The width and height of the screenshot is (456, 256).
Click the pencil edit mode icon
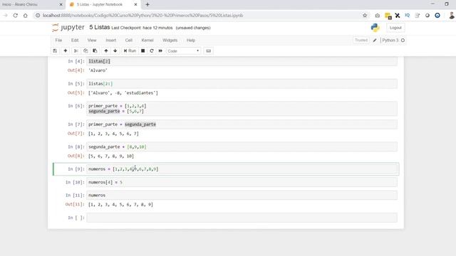pos(375,41)
